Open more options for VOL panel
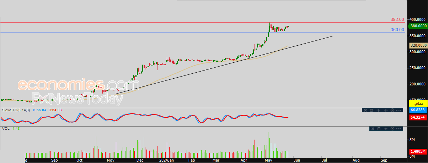The width and height of the screenshot is (428, 163). pyautogui.click(x=398, y=129)
